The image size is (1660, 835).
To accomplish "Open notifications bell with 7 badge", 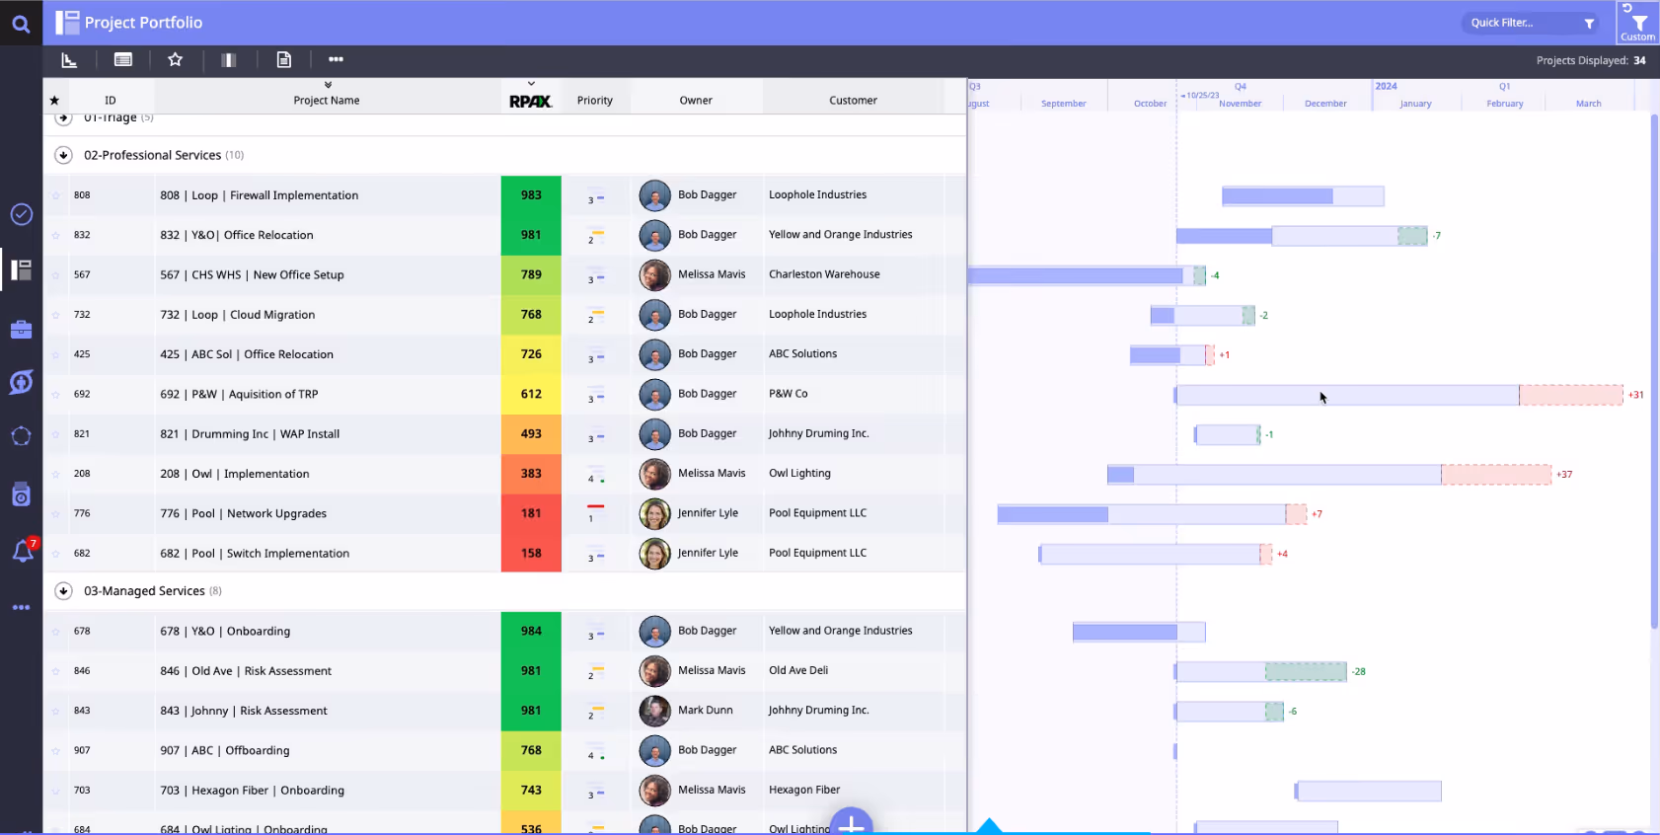I will [23, 551].
